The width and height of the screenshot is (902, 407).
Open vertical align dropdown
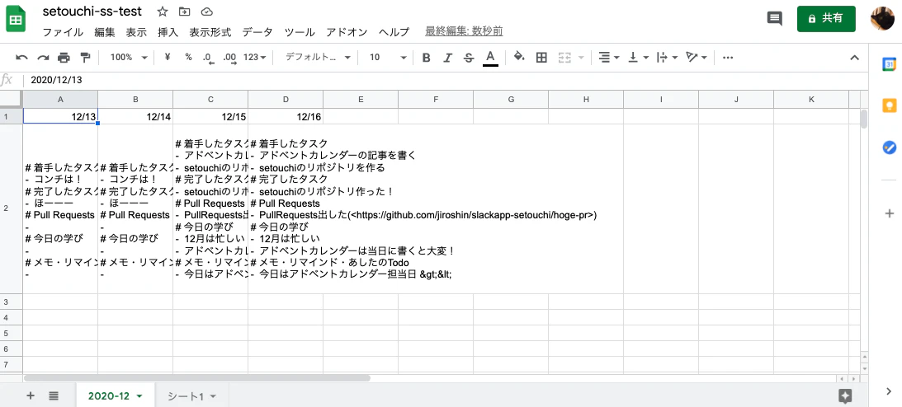(638, 58)
